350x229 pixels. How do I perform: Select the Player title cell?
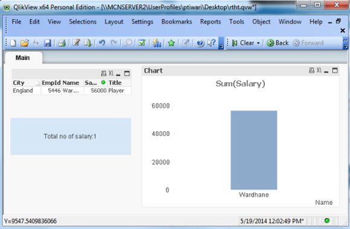click(119, 91)
